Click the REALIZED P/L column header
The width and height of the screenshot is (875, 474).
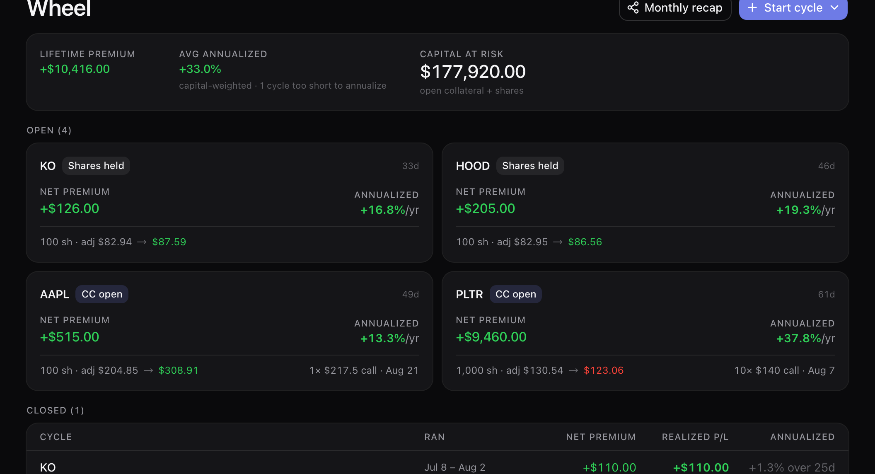pyautogui.click(x=695, y=437)
